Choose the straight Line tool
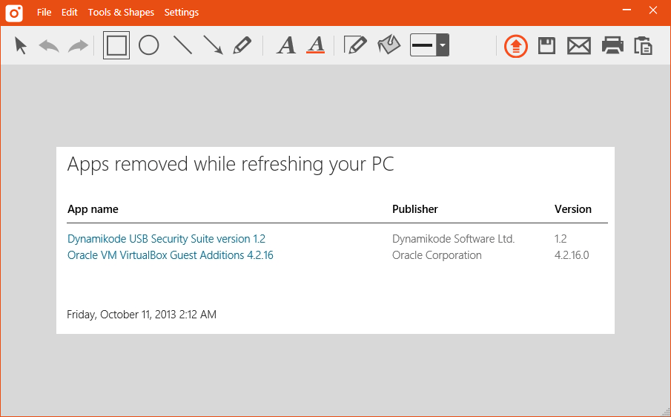 click(x=182, y=45)
